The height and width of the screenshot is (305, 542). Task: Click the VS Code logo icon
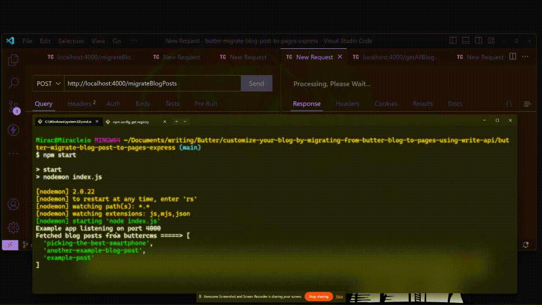click(10, 41)
